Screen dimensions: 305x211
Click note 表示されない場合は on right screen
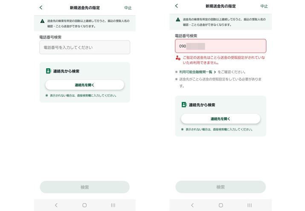(217, 130)
